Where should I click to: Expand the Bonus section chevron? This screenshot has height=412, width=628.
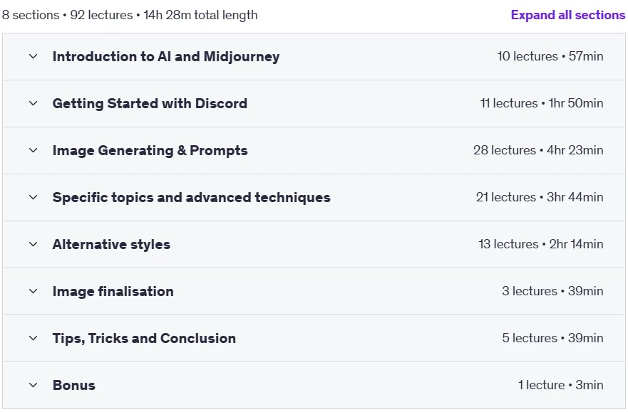pyautogui.click(x=34, y=385)
